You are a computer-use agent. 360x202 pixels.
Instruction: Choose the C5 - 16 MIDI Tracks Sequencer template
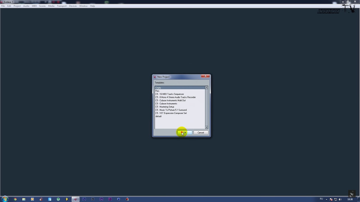(x=170, y=94)
